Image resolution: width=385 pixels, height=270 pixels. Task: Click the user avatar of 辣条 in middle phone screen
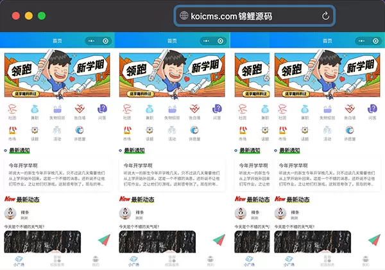(x=125, y=213)
